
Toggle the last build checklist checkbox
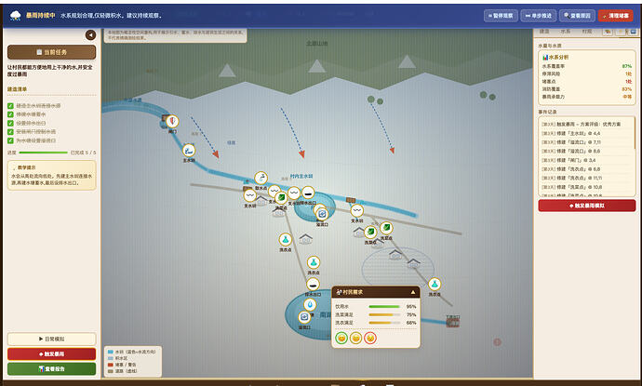[x=10, y=140]
